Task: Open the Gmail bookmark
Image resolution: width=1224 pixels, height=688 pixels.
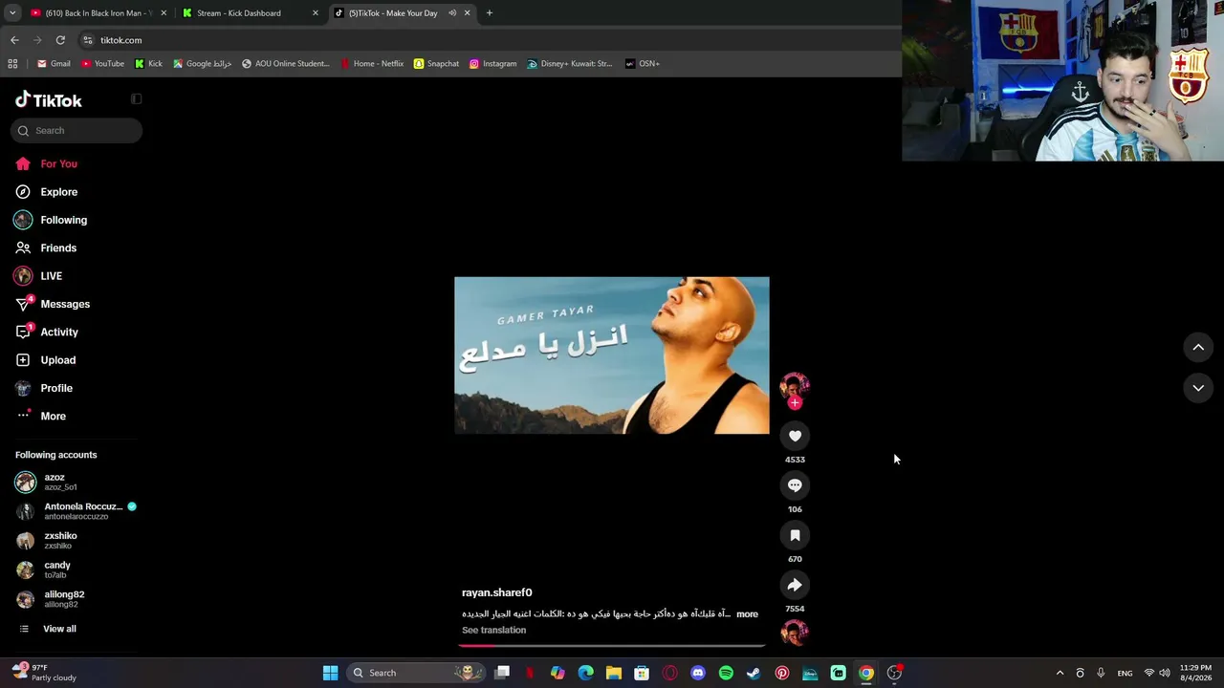Action: pos(54,64)
